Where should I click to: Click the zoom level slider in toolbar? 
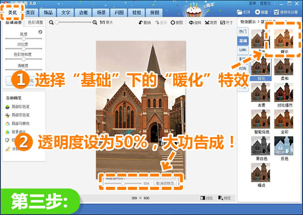tap(73, 22)
